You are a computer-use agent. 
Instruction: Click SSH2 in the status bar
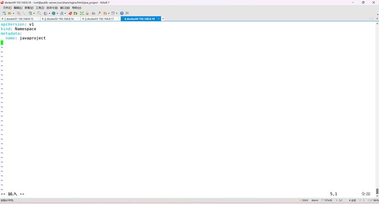(305, 200)
